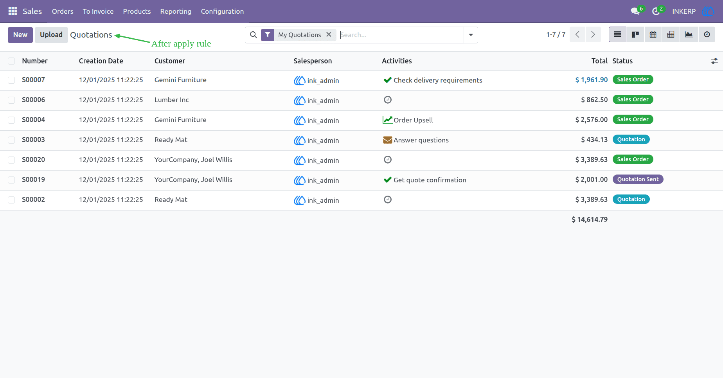Switch to kanban view

635,34
